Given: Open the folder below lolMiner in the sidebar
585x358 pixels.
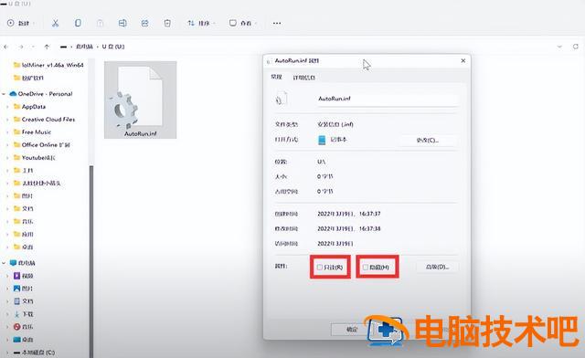Looking at the screenshot, I should (28, 78).
